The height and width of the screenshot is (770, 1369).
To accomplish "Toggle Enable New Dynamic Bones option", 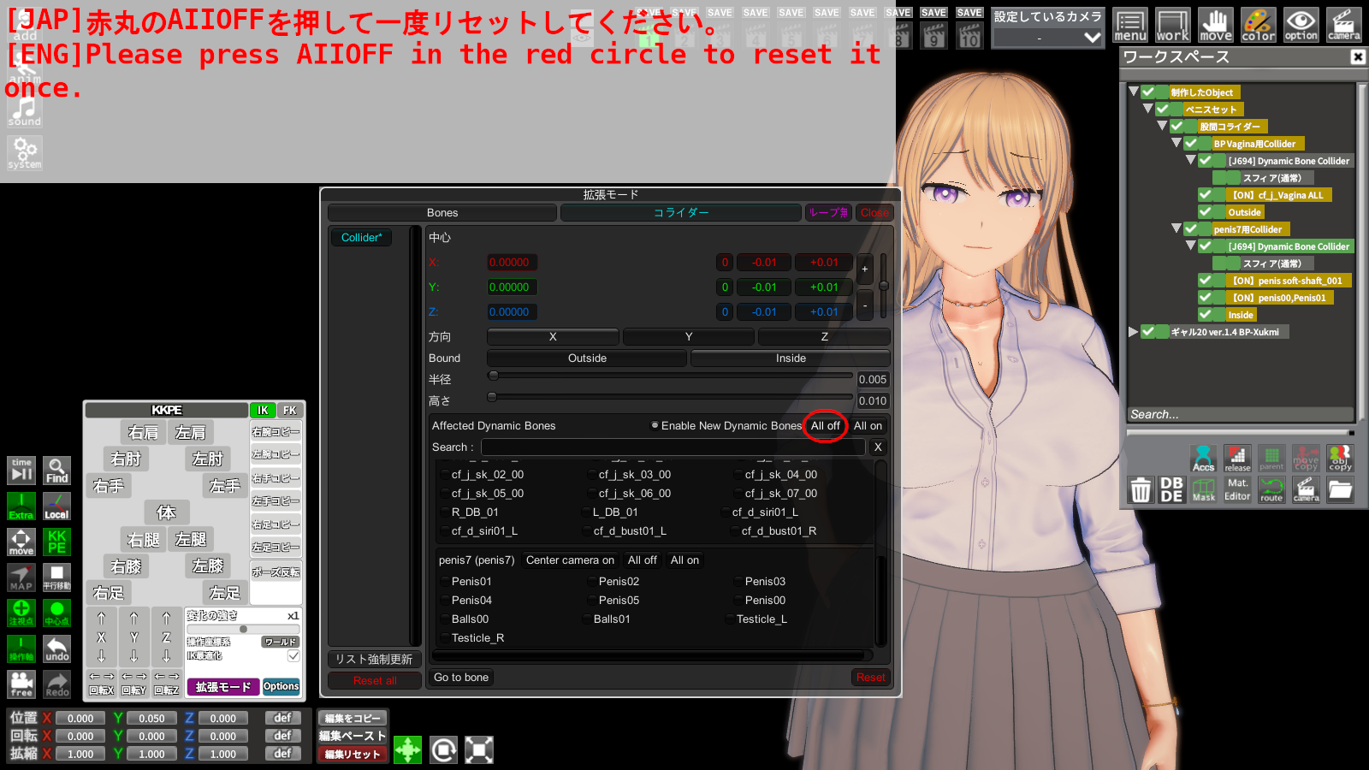I will click(655, 425).
